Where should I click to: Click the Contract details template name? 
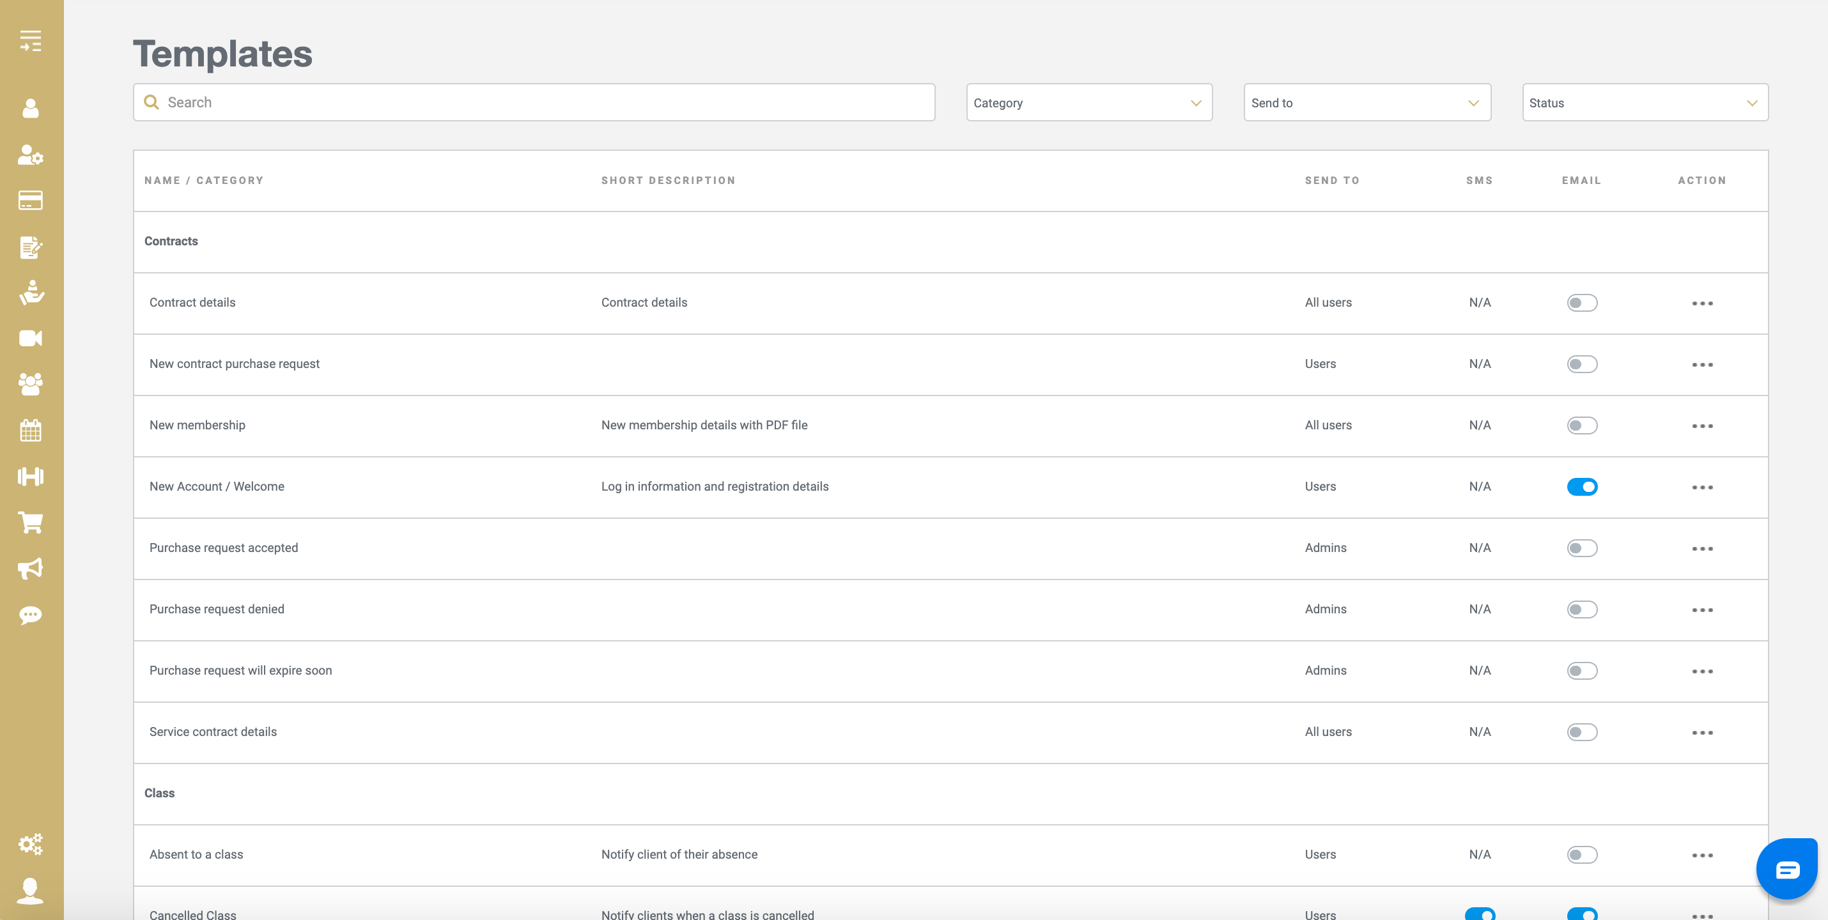coord(192,303)
